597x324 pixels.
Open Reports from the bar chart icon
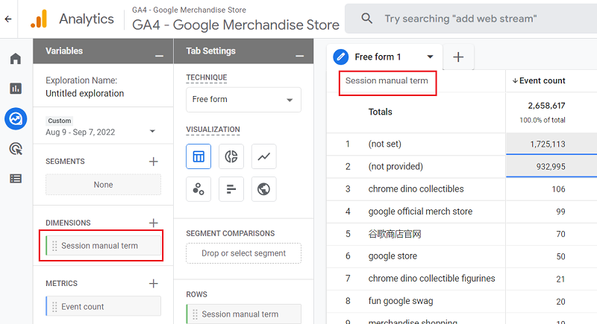(15, 89)
